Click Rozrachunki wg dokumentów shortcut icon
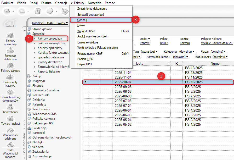The image size is (234, 160). [x=10, y=92]
